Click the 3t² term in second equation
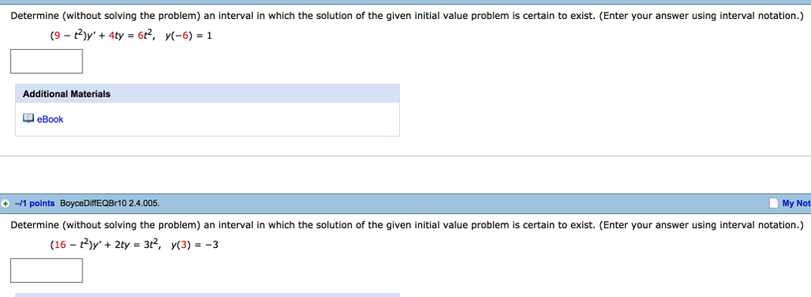The width and height of the screenshot is (811, 297). 153,245
